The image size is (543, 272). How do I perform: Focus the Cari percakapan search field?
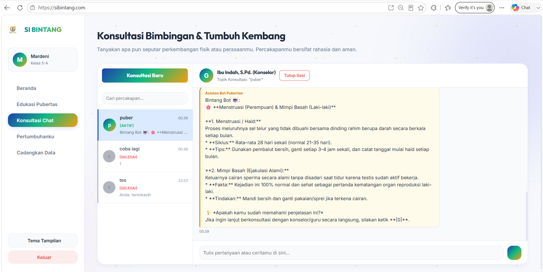point(145,98)
